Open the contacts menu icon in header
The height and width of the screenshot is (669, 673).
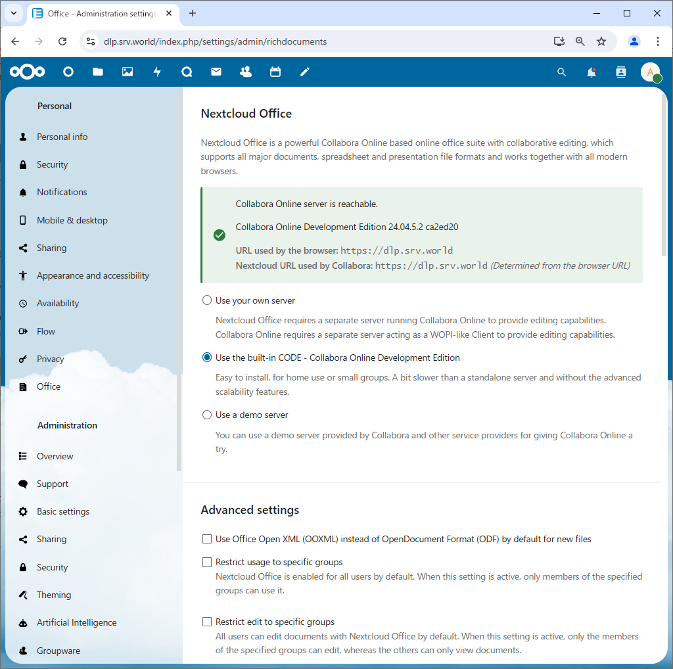621,72
